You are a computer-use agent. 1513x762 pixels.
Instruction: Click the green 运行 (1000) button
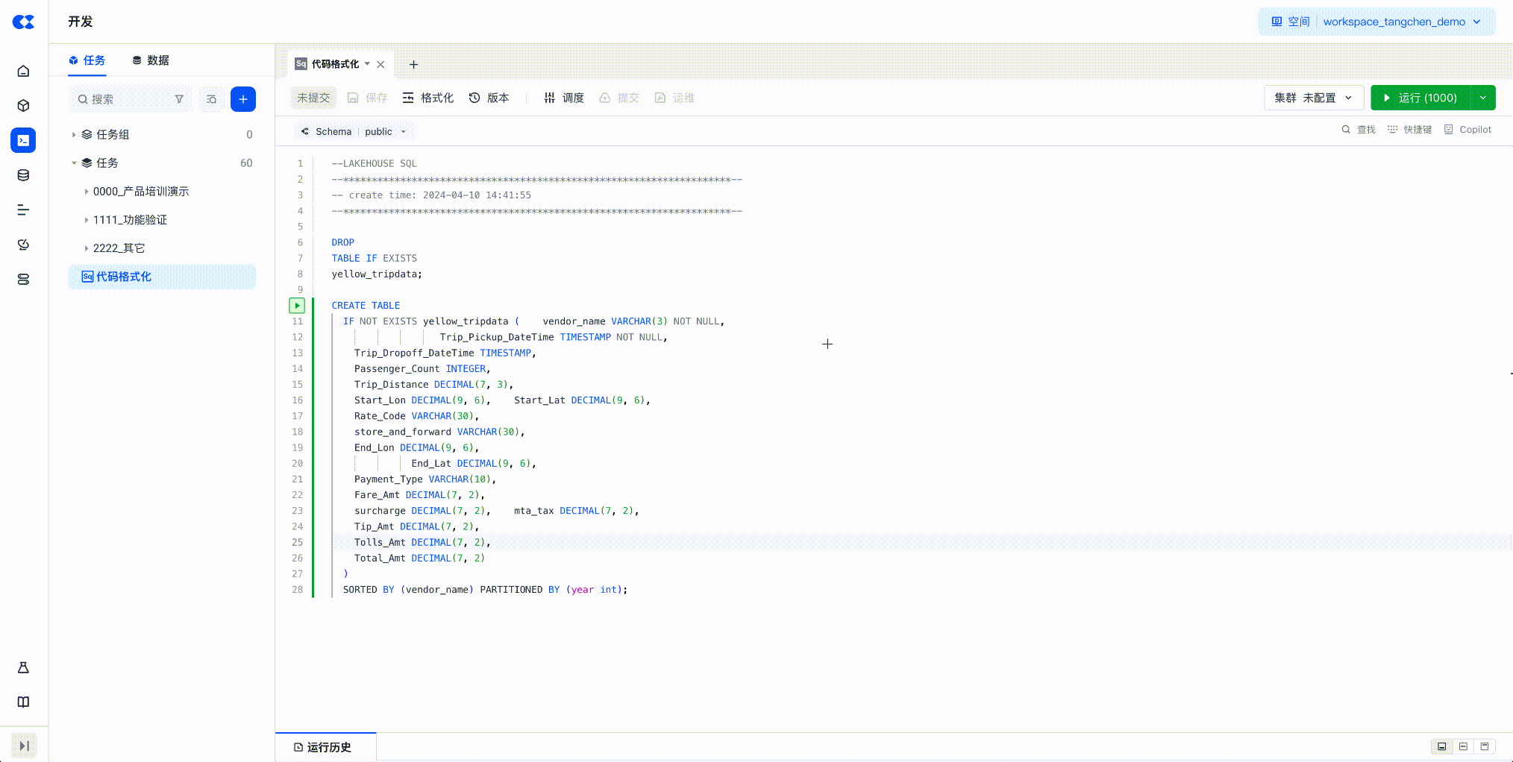1420,98
